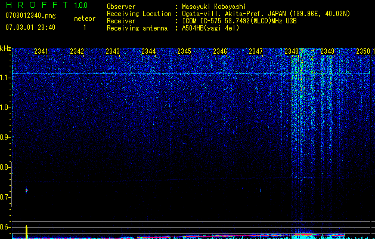Click the Receiving antenna label
Screen dimensions: 375x239
[x=137, y=28]
